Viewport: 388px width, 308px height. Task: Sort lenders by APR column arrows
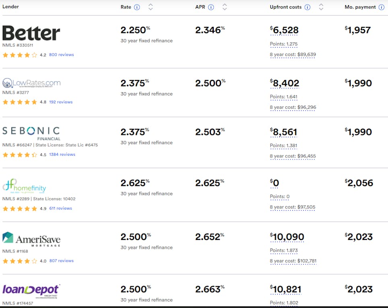[x=225, y=7]
